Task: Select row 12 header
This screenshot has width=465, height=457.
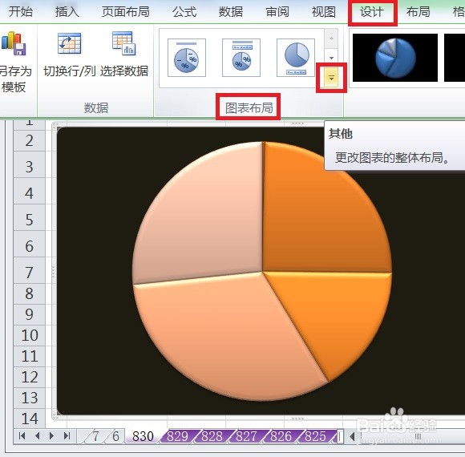Action: 29,377
